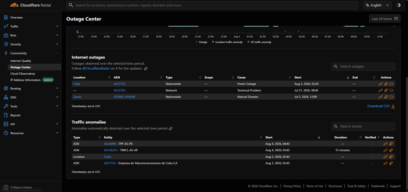This screenshot has width=408, height=192.
Task: Expand the Security sidebar section
Action: 57,44
